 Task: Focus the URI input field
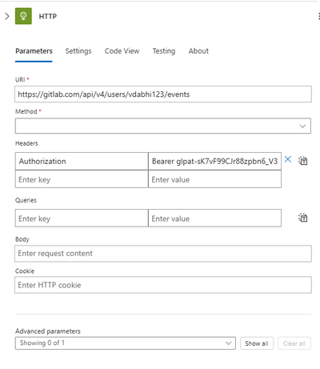point(163,94)
